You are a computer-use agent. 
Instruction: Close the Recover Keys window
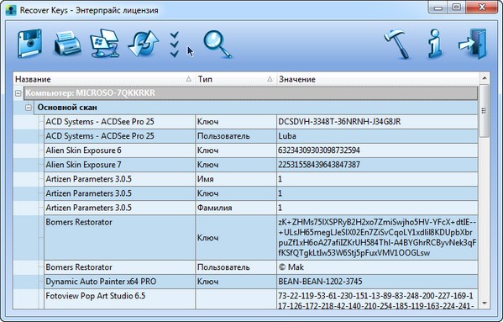tap(482, 8)
